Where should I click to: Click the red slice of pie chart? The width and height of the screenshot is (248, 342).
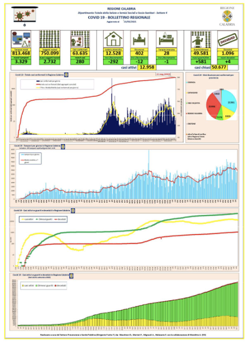point(212,106)
